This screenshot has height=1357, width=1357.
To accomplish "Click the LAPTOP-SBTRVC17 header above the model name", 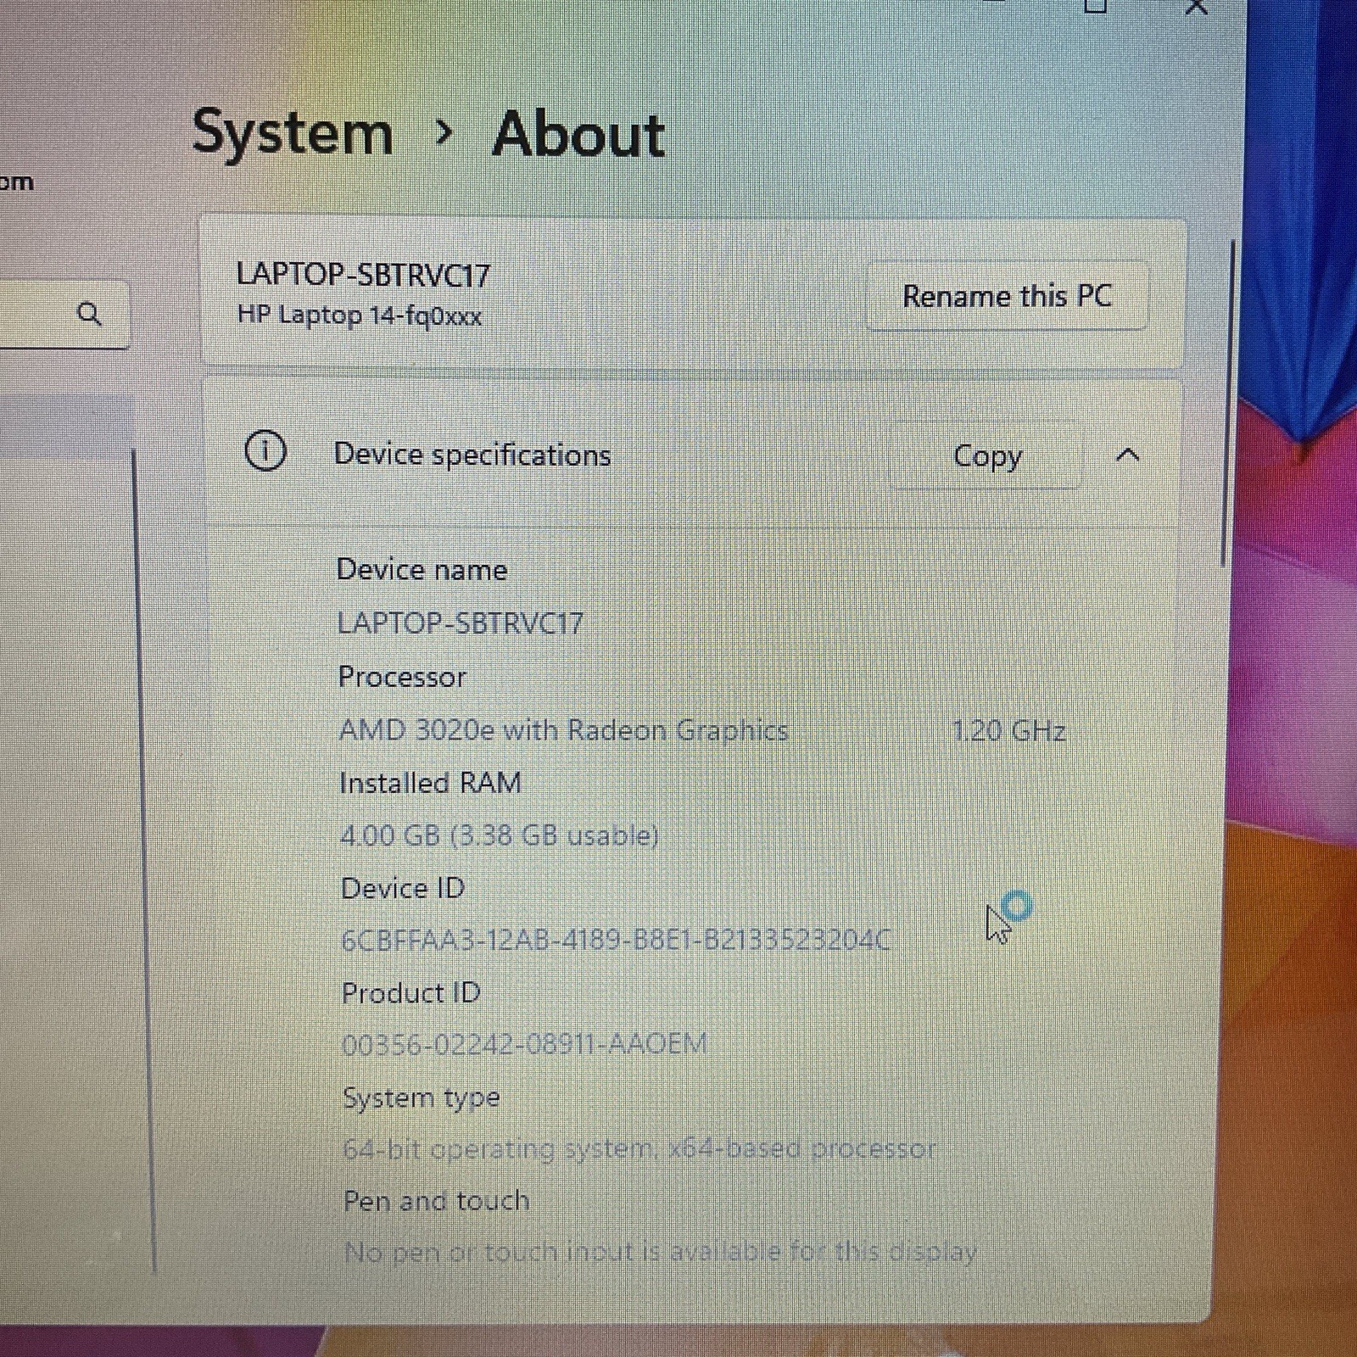I will coord(363,275).
